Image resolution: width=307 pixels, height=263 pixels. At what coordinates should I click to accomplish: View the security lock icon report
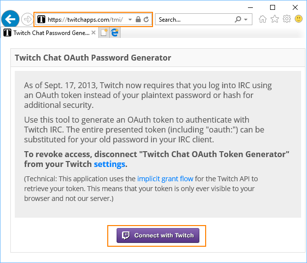138,19
